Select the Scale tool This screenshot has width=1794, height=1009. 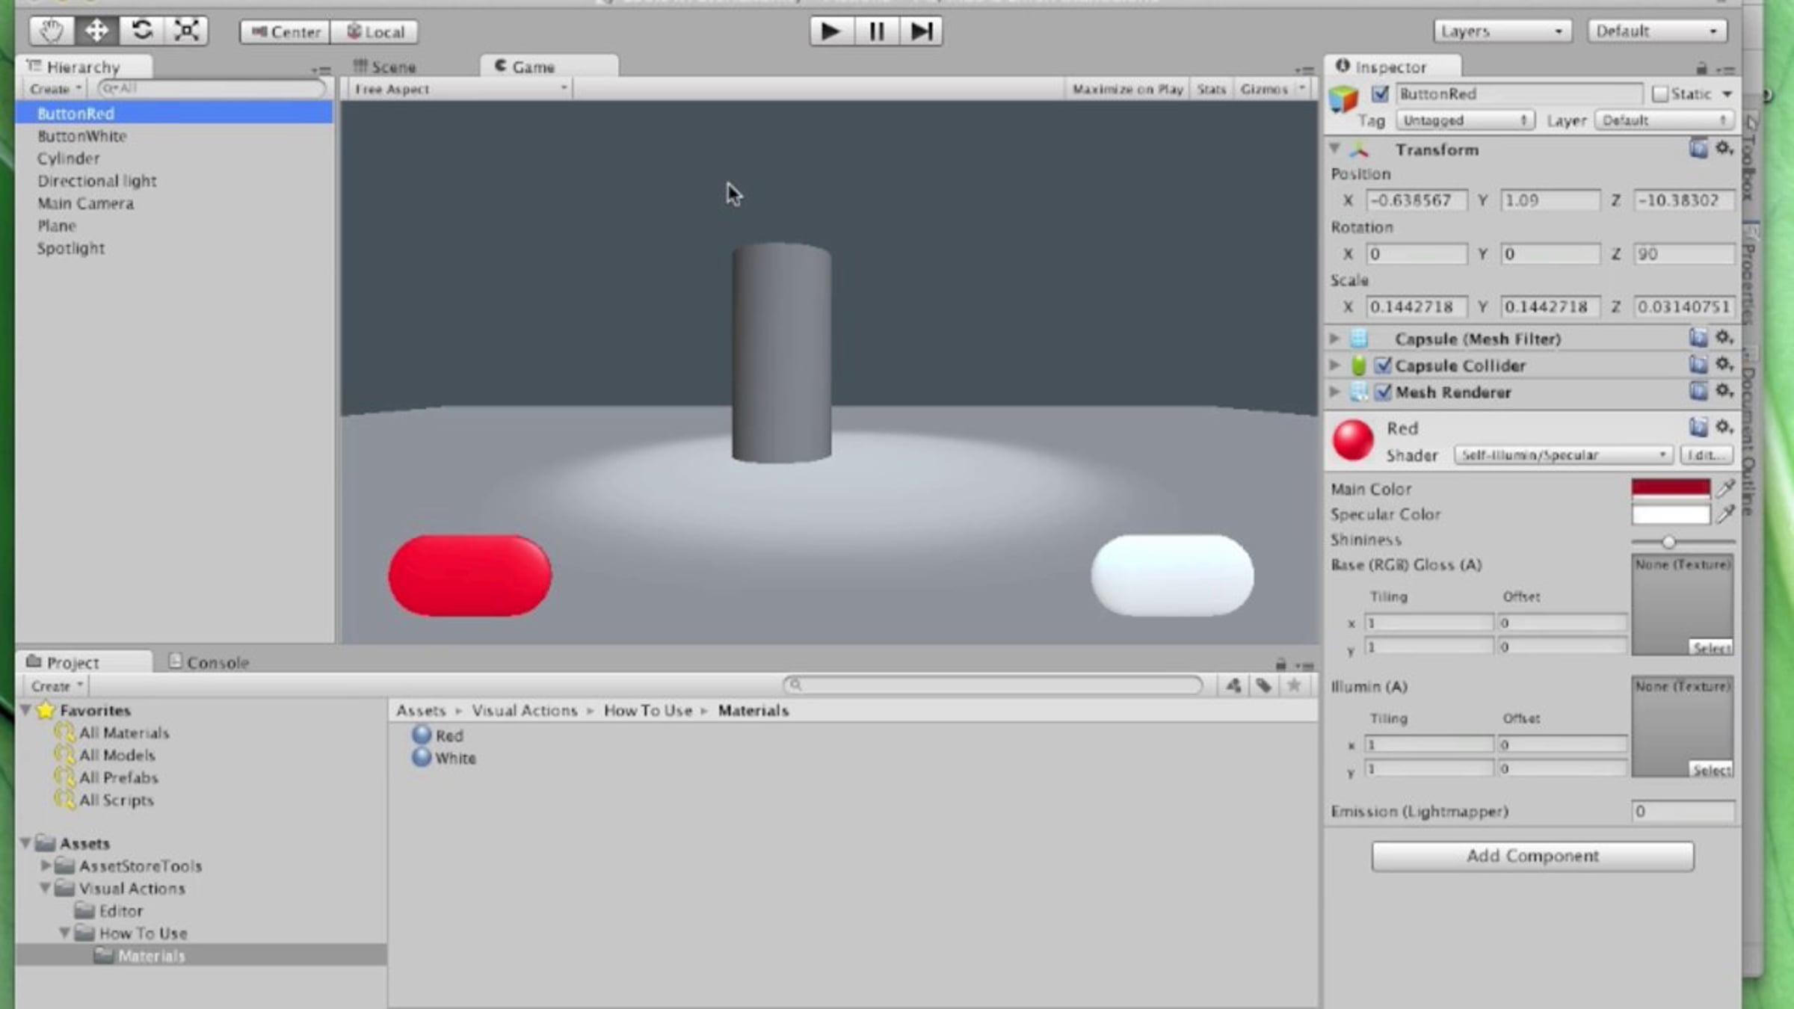click(186, 31)
